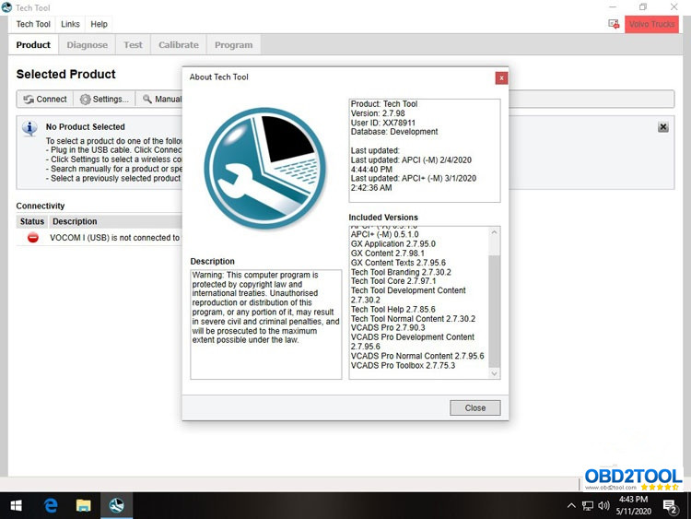691x519 pixels.
Task: Click the 'VCADS Pro Toolbox 2.7.75.3' entry
Action: coord(403,366)
